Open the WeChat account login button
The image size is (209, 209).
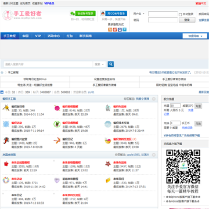[82, 13]
